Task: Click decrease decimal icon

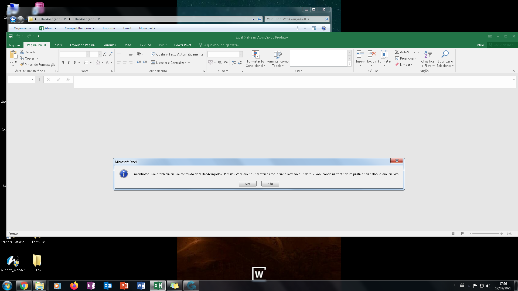Action: tap(240, 63)
